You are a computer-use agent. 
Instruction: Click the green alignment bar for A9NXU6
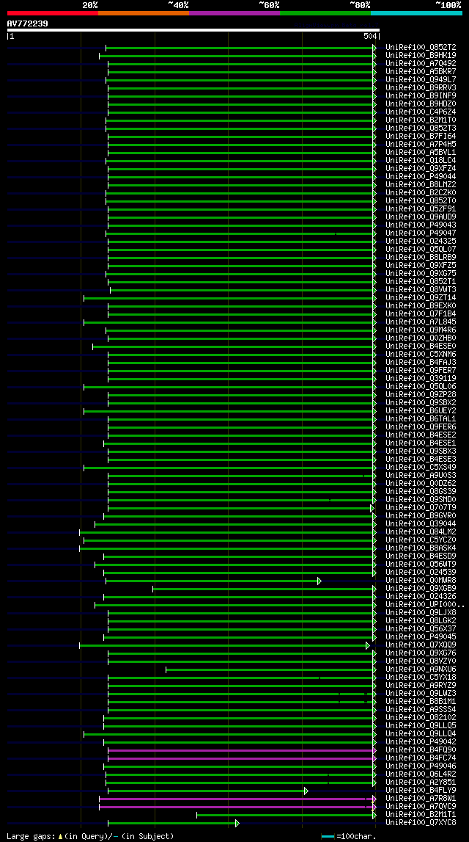270,669
